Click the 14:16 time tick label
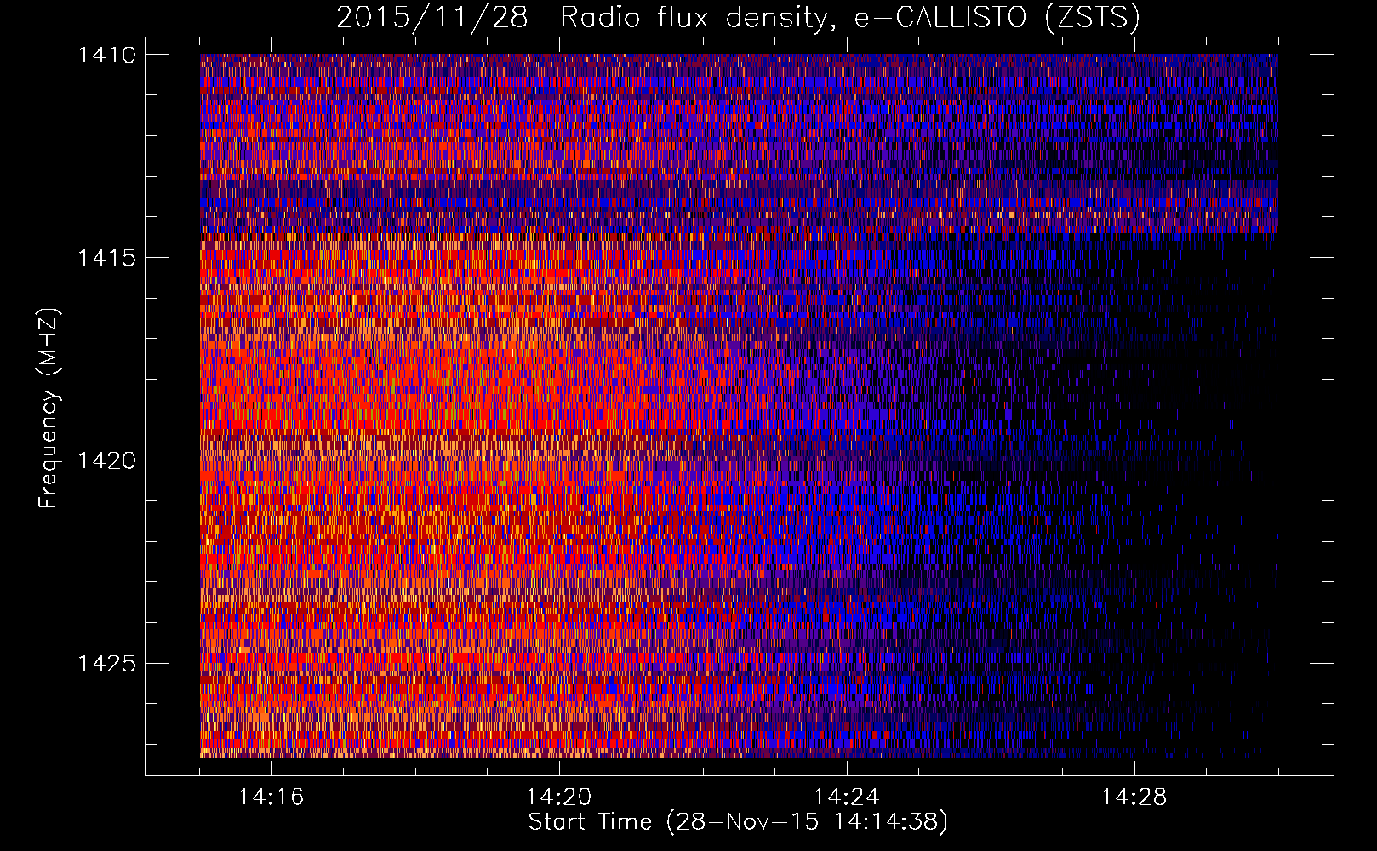This screenshot has width=1377, height=851. 271,797
